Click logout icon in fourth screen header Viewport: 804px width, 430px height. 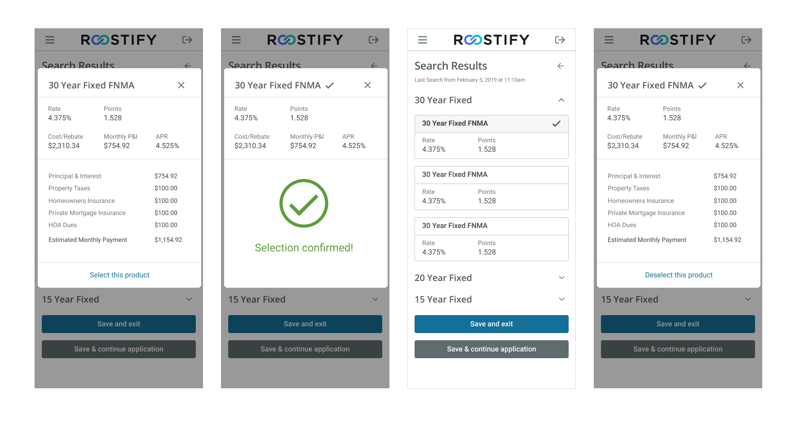pos(747,40)
